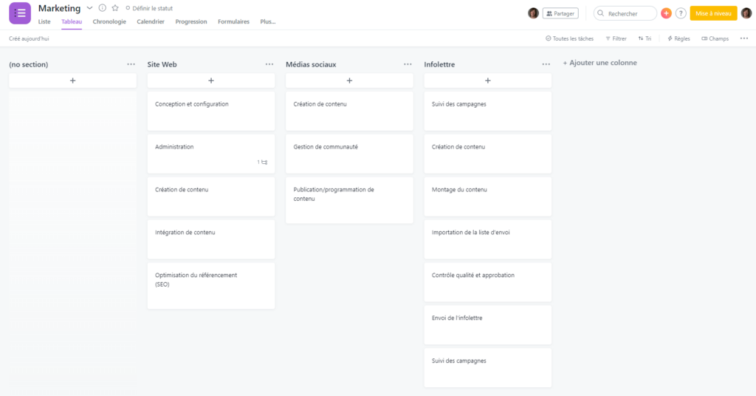Open the Optimisation du référencement (SEO) card
756x396 pixels.
pos(211,285)
